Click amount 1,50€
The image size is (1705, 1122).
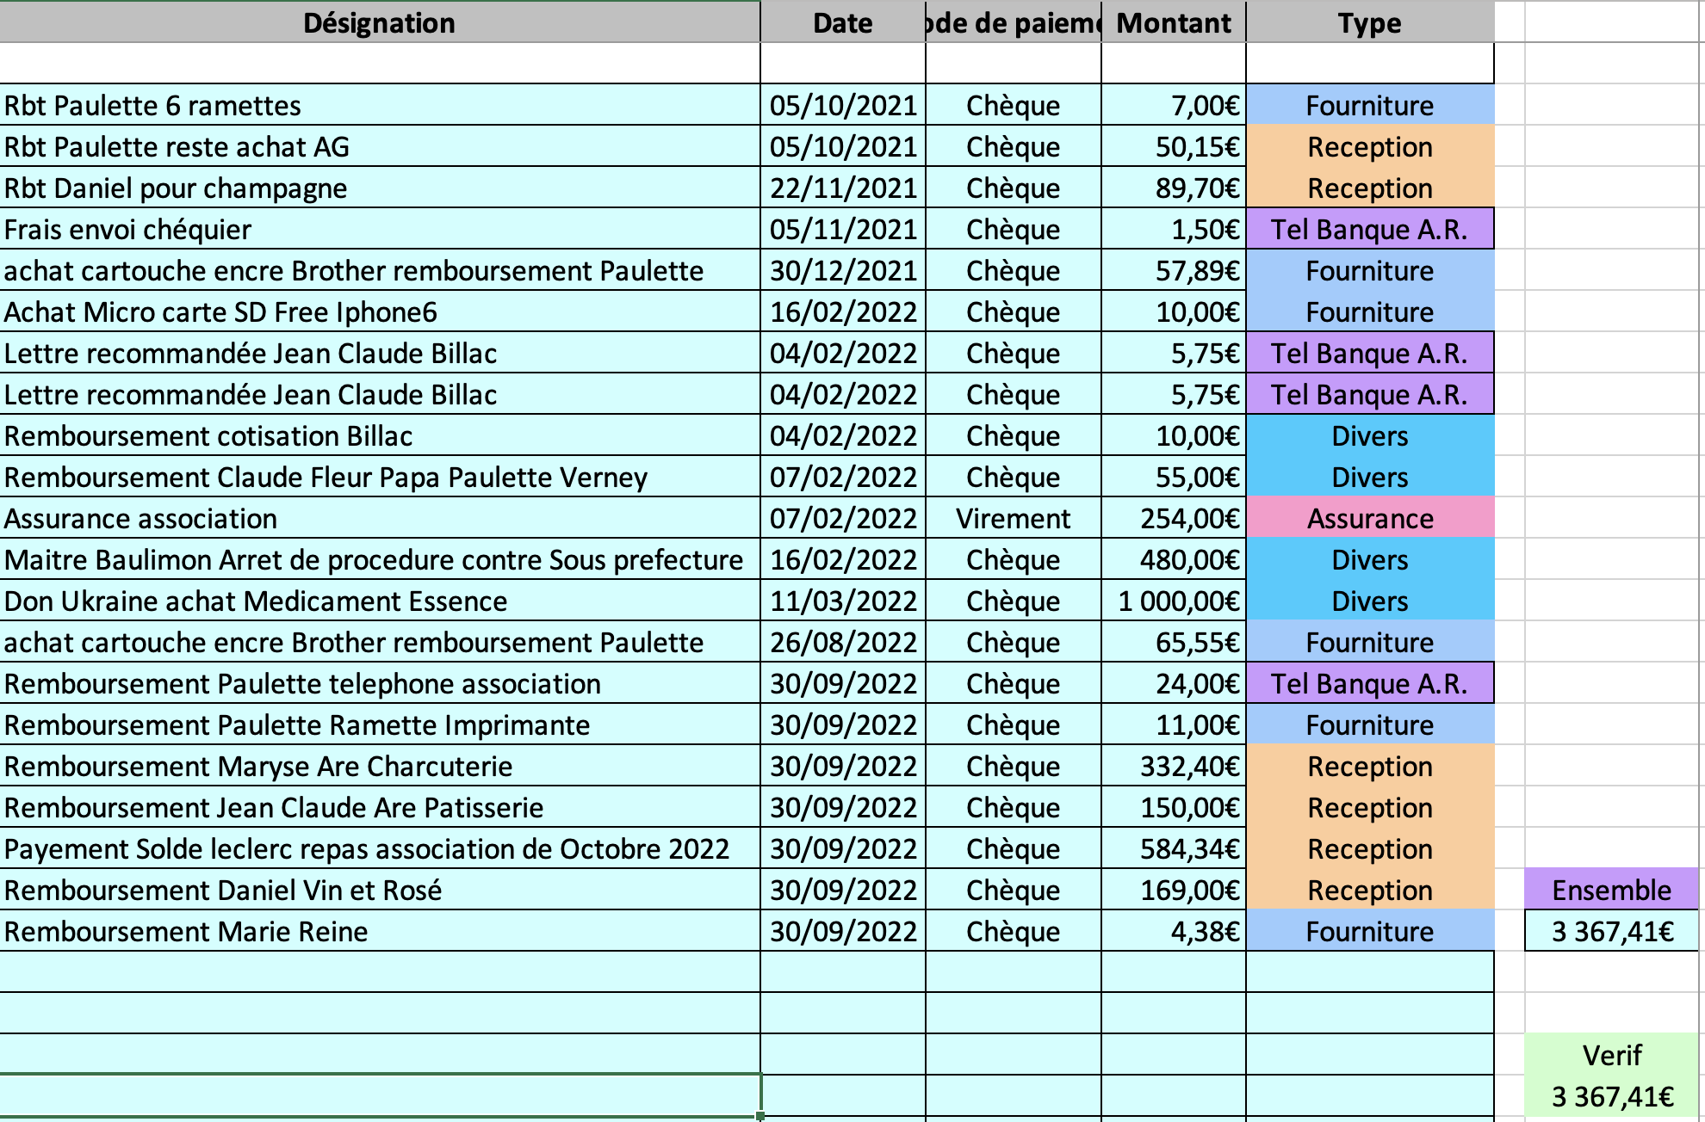pos(1173,229)
